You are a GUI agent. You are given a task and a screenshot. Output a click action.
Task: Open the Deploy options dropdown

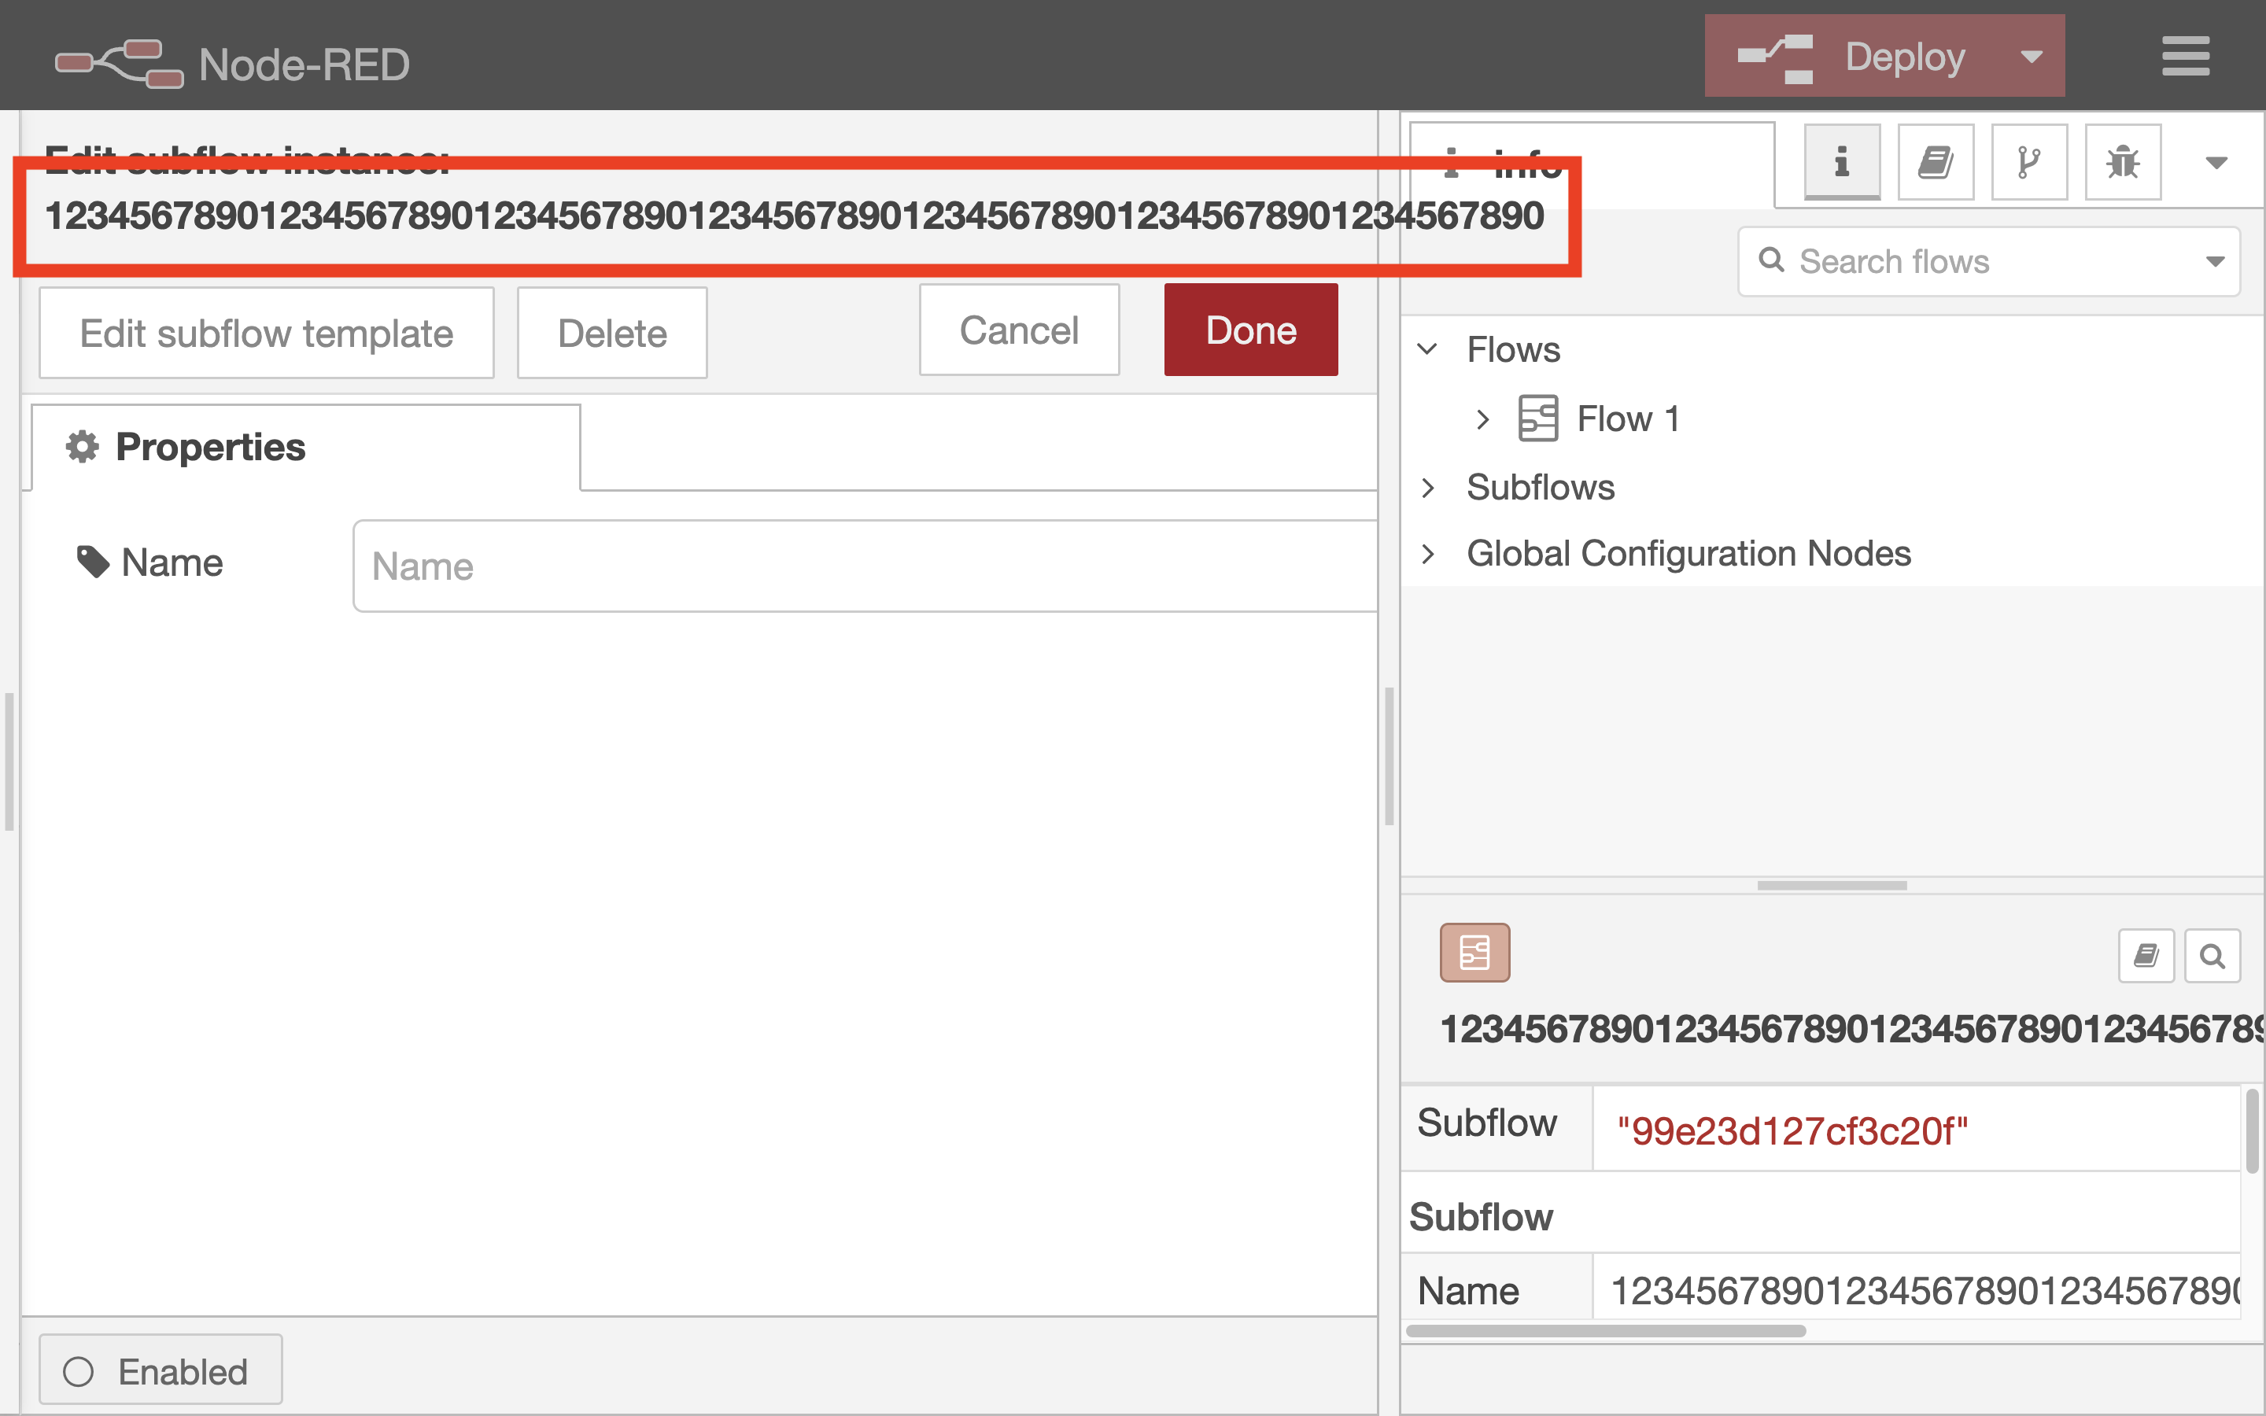(x=2032, y=56)
